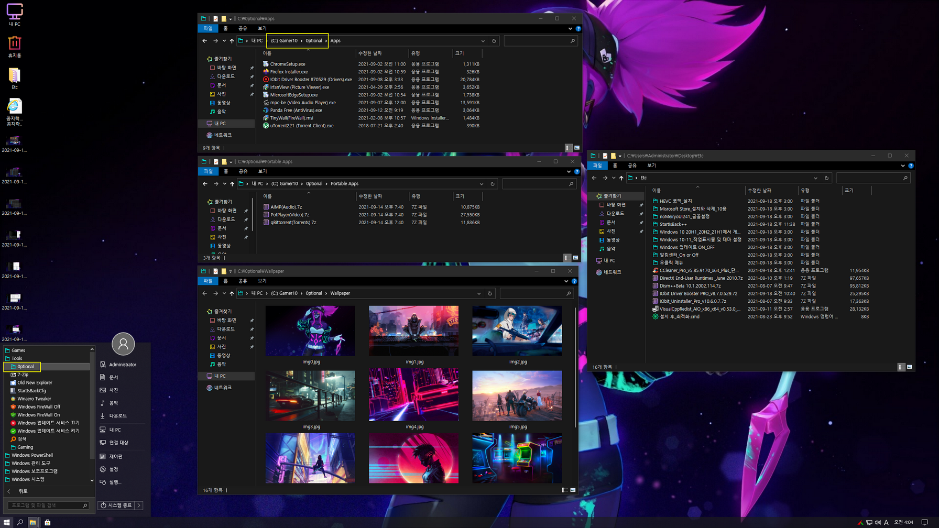Select Panda Free (AntiVirus).exe
This screenshot has width=939, height=528.
point(296,110)
